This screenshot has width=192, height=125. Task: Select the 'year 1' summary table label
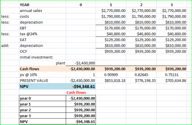(x=43, y=104)
